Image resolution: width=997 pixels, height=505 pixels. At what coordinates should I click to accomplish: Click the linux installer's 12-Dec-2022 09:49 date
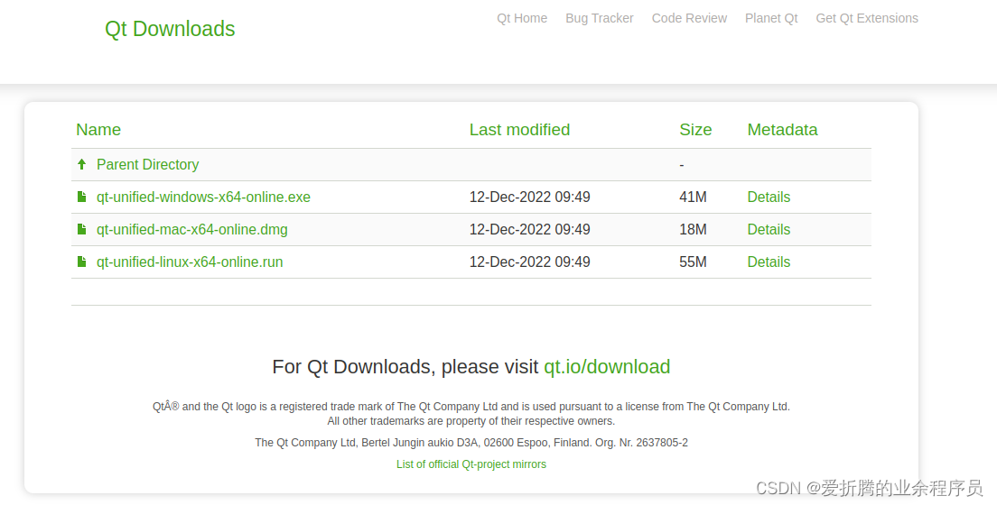coord(529,262)
